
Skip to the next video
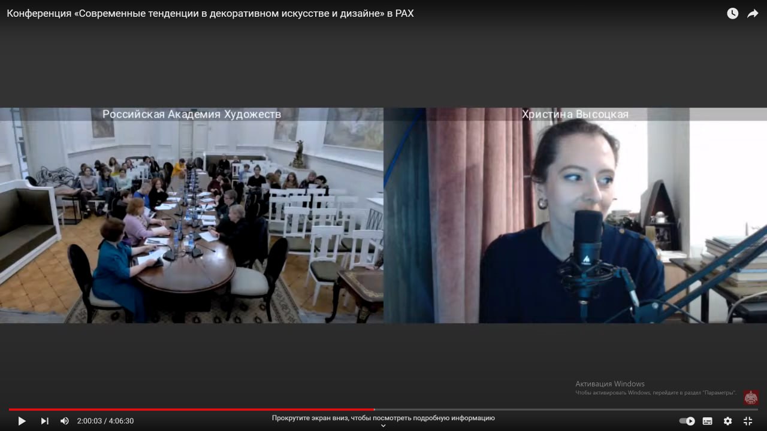(44, 421)
